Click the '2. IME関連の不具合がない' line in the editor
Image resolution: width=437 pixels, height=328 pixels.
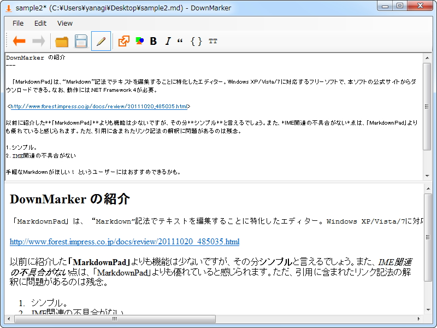[40, 156]
